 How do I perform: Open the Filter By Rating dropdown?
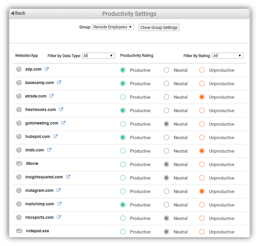[x=228, y=56]
